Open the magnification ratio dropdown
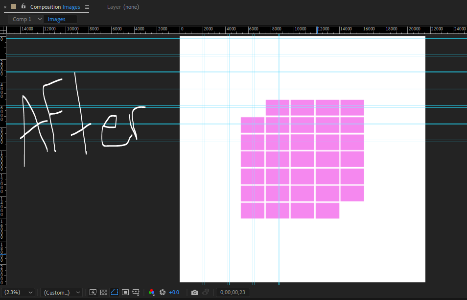 [x=19, y=292]
